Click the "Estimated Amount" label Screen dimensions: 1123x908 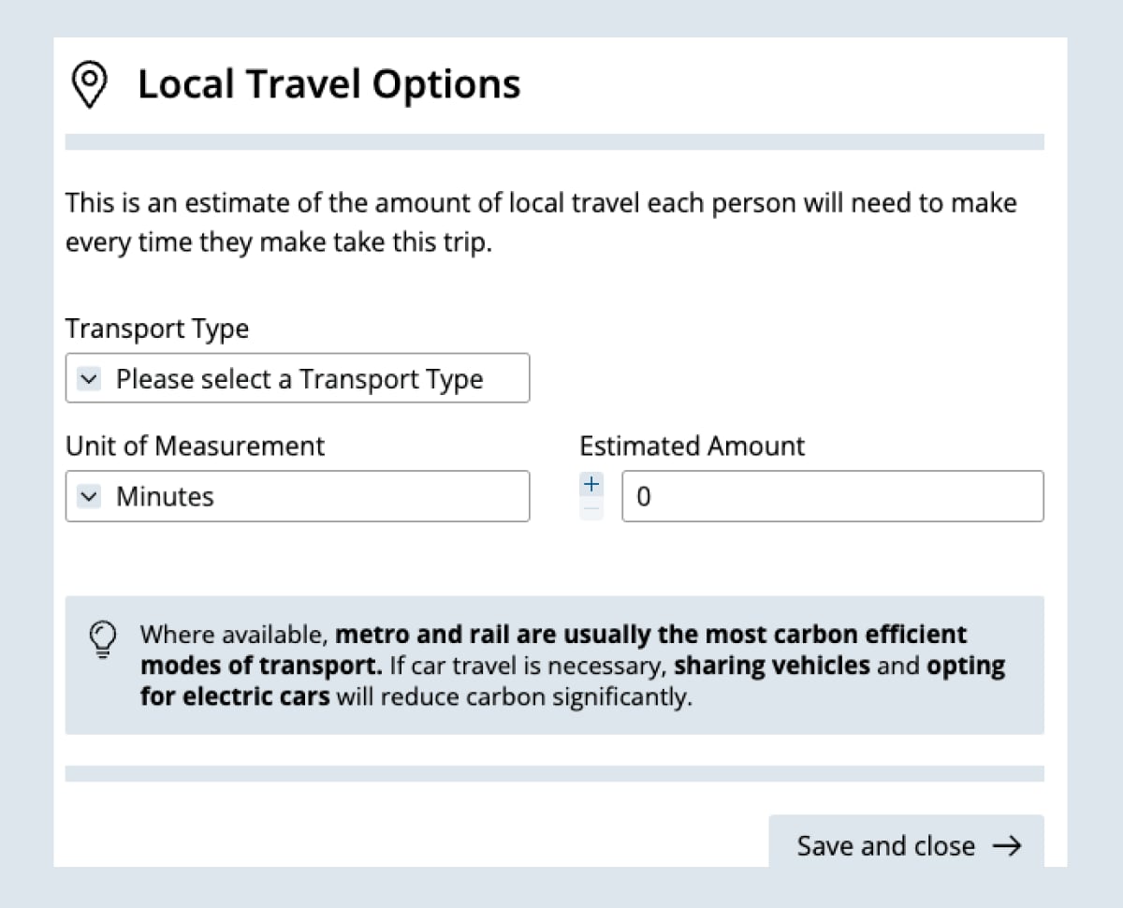692,447
